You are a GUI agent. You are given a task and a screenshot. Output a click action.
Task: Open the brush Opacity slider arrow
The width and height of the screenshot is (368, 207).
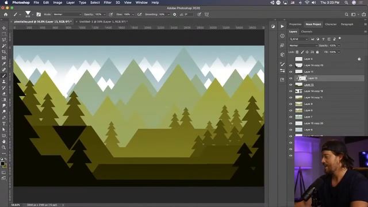[105, 14]
